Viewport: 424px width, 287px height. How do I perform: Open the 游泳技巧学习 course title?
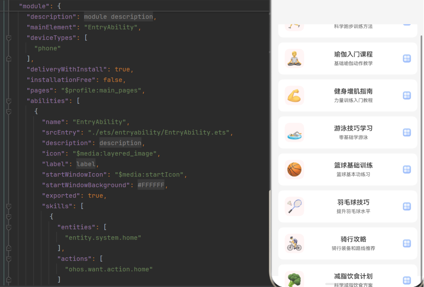(353, 128)
